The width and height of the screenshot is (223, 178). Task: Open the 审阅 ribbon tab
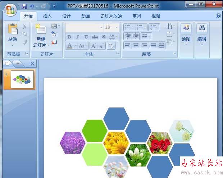[137, 16]
